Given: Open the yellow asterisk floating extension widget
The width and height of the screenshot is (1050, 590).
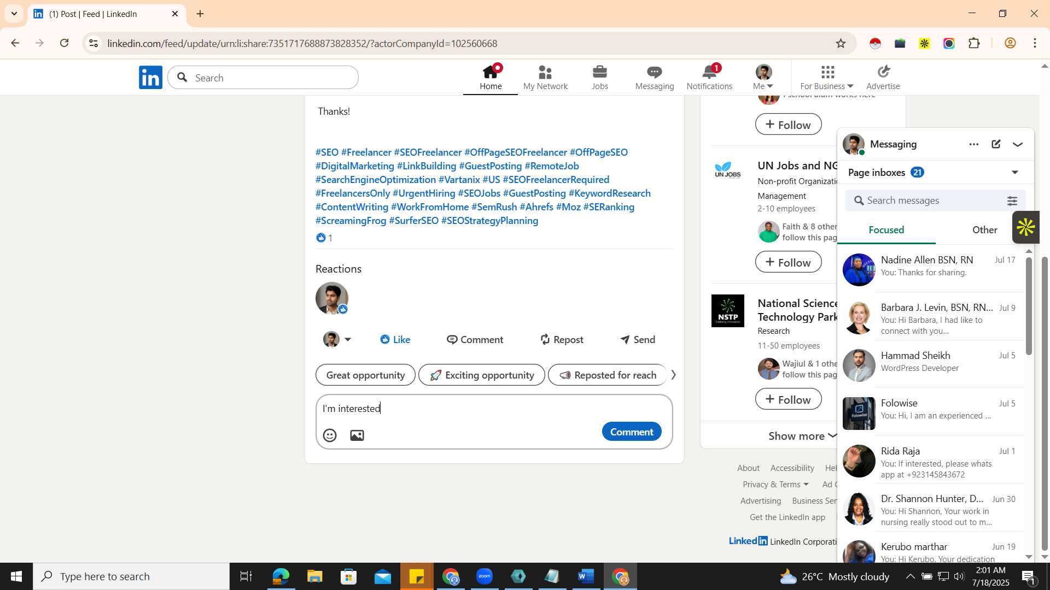Looking at the screenshot, I should [x=1025, y=227].
